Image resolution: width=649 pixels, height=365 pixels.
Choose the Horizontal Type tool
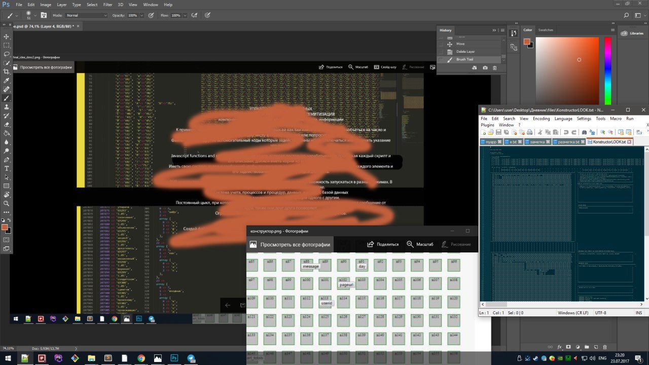click(7, 168)
